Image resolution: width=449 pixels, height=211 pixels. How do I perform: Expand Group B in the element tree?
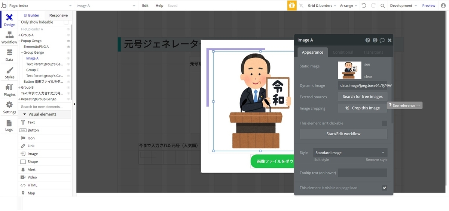click(x=19, y=88)
